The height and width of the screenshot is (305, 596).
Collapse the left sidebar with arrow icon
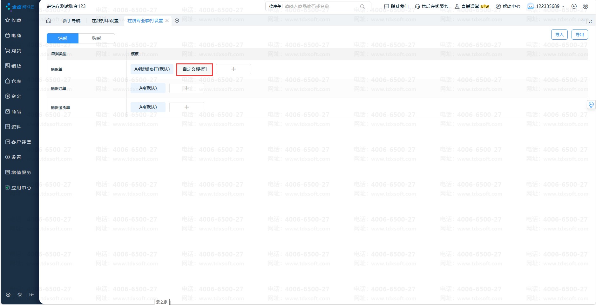31,295
